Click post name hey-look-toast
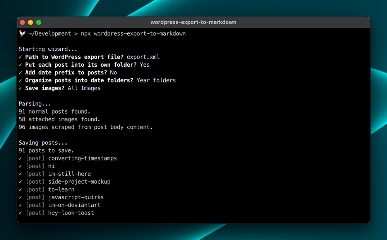This screenshot has width=387, height=240. point(71,213)
